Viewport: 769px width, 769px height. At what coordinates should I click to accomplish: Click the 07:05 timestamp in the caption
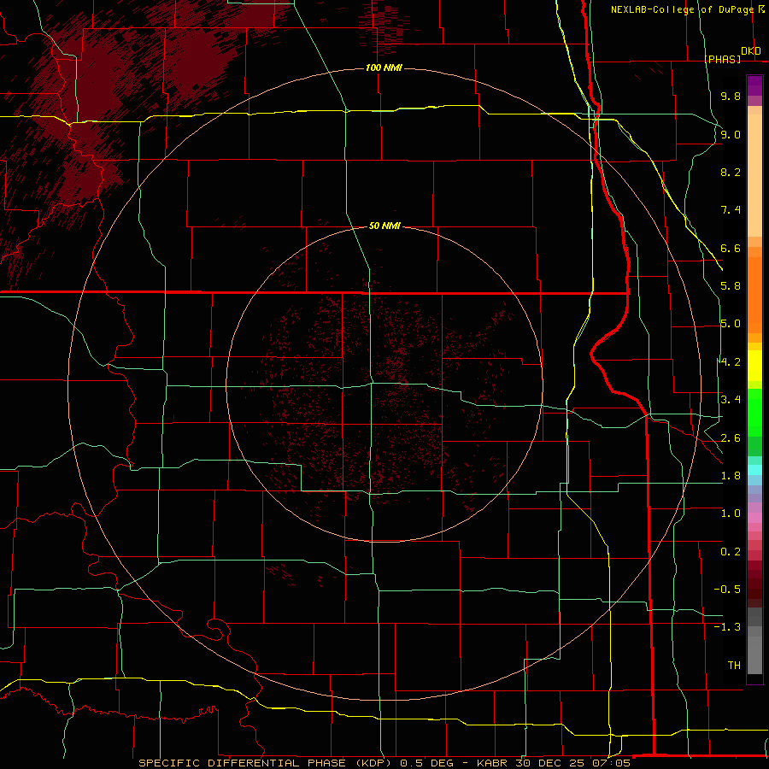(x=613, y=763)
